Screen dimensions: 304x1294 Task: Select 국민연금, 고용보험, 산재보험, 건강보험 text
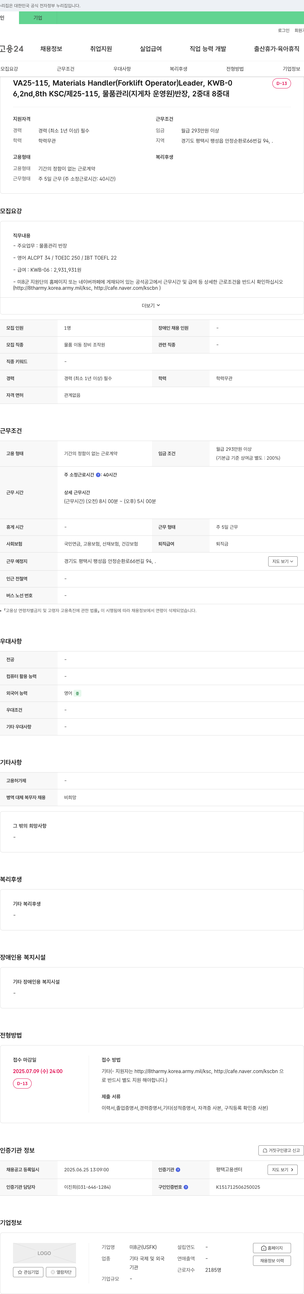pos(101,544)
